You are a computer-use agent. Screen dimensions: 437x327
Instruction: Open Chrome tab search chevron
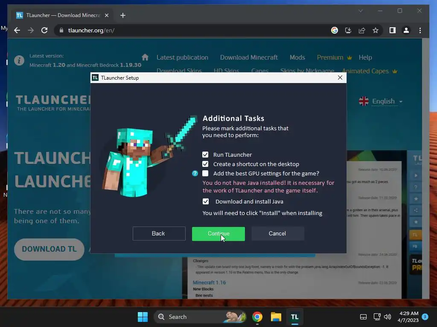pos(361,11)
